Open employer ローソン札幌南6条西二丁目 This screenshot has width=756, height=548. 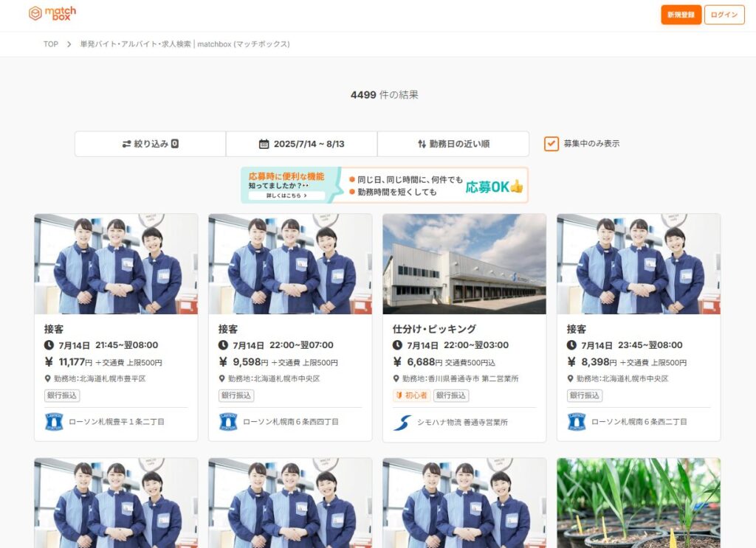[639, 422]
